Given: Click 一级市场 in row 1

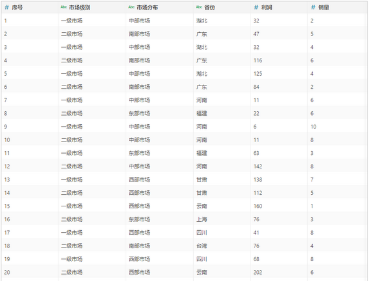Looking at the screenshot, I should (x=71, y=21).
